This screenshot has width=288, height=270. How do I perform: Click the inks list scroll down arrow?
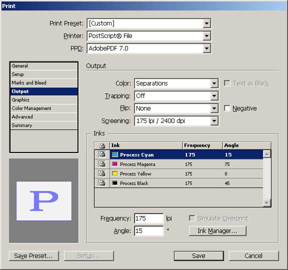(266, 203)
